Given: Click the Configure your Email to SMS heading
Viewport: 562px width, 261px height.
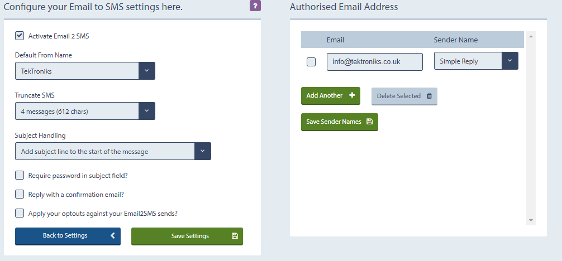Looking at the screenshot, I should [x=93, y=7].
